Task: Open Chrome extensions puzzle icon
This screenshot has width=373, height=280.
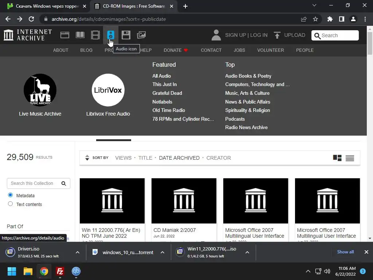Action: pos(330,19)
